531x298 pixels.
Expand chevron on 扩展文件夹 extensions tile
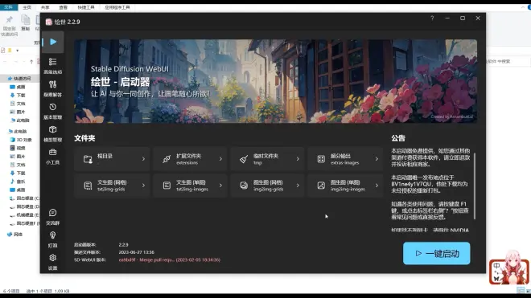pyautogui.click(x=220, y=159)
